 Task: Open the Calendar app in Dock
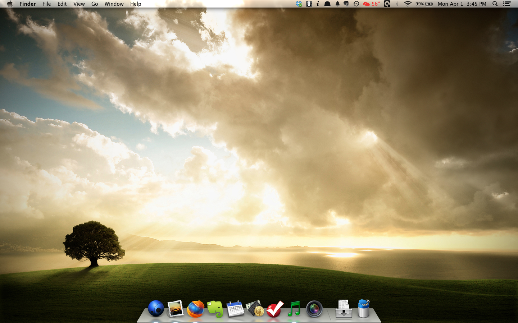235,309
